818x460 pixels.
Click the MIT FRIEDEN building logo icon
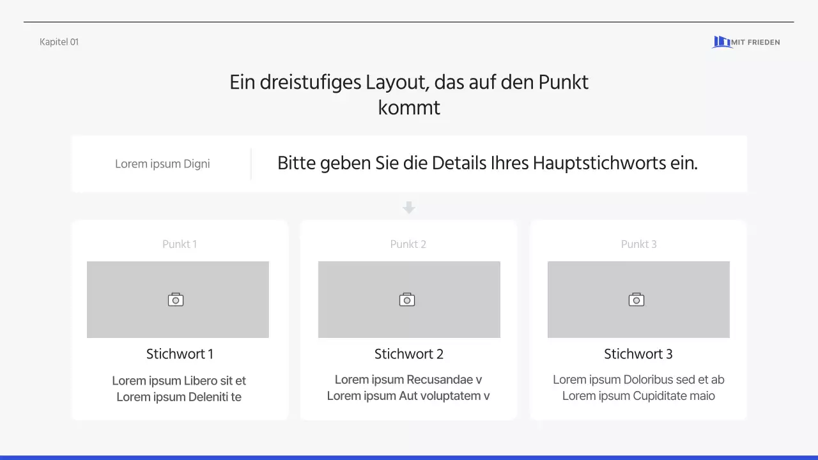coord(722,42)
